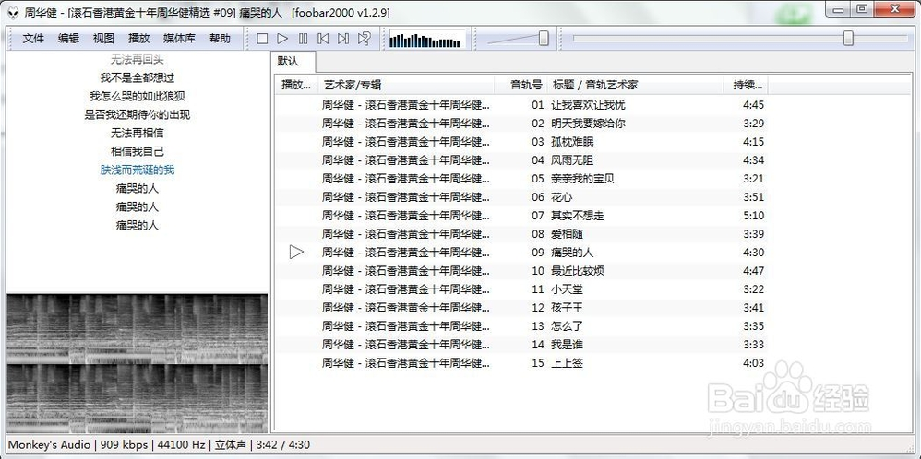Click duration 5:10 of track 07
This screenshot has height=459, width=921.
coord(753,216)
